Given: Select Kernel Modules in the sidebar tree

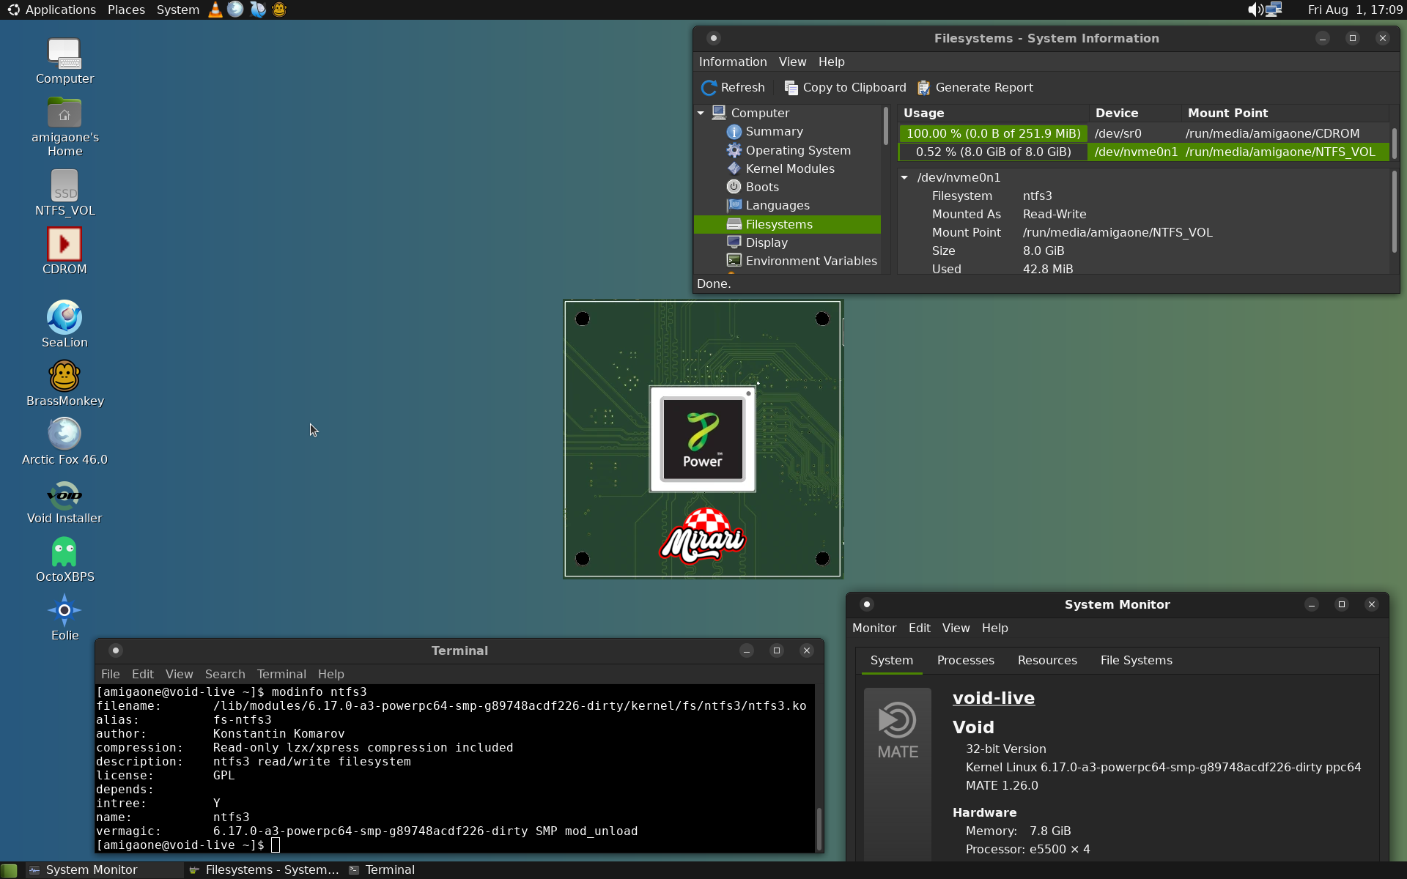Looking at the screenshot, I should pos(789,168).
